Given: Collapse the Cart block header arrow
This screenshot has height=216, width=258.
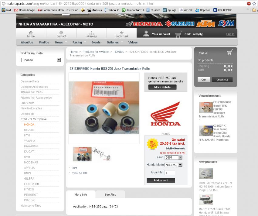Looking at the screenshot, I should pyautogui.click(x=206, y=53).
